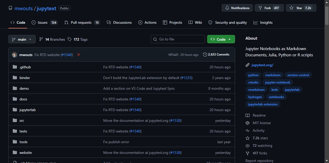Focus the Go to file search field
This screenshot has width=329, height=163.
coord(178,39)
